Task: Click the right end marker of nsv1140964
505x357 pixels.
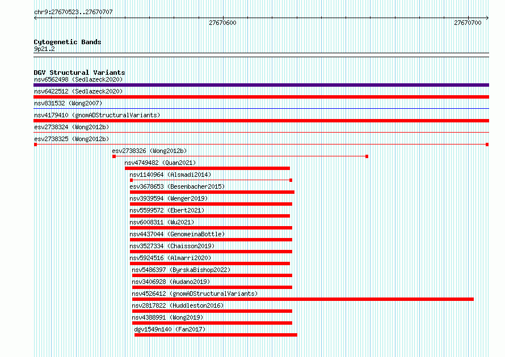Action: coord(291,180)
